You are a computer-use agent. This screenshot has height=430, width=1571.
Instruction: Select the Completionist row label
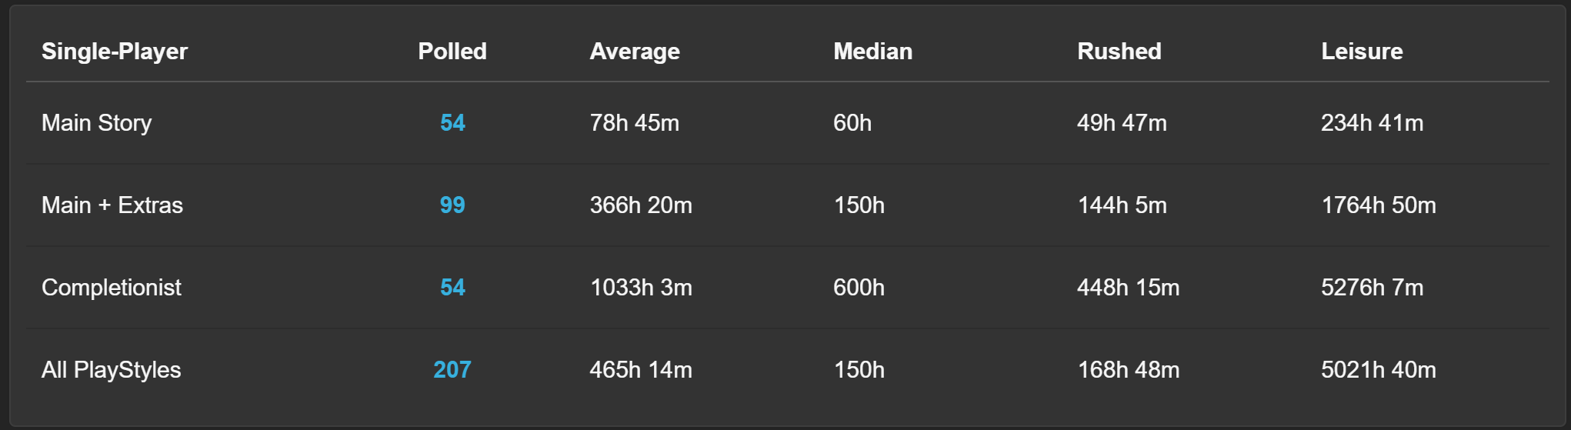[112, 288]
